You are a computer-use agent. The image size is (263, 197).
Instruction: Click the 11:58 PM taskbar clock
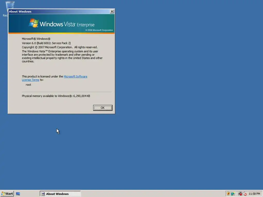(254, 194)
